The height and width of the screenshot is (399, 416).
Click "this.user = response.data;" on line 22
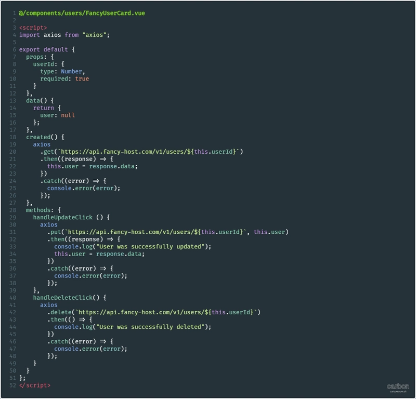tap(93, 166)
